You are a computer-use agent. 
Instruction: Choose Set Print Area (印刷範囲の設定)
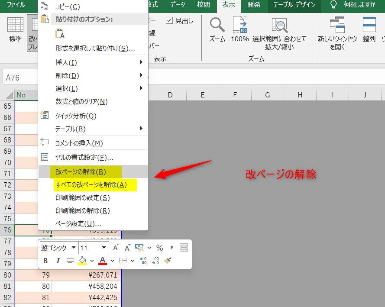[93, 197]
